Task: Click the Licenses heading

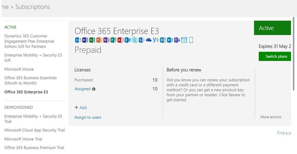Action: [x=82, y=70]
